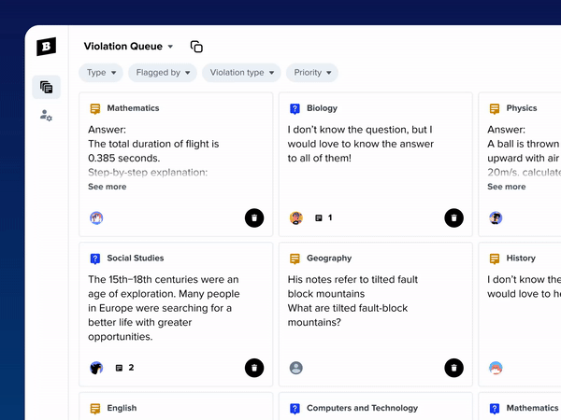Click See more on Mathematics card

pyautogui.click(x=108, y=187)
